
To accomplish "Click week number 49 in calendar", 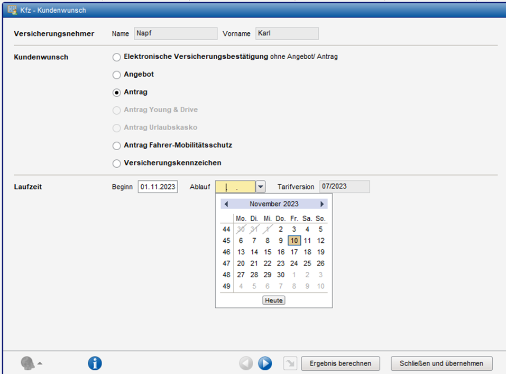I will (x=226, y=286).
